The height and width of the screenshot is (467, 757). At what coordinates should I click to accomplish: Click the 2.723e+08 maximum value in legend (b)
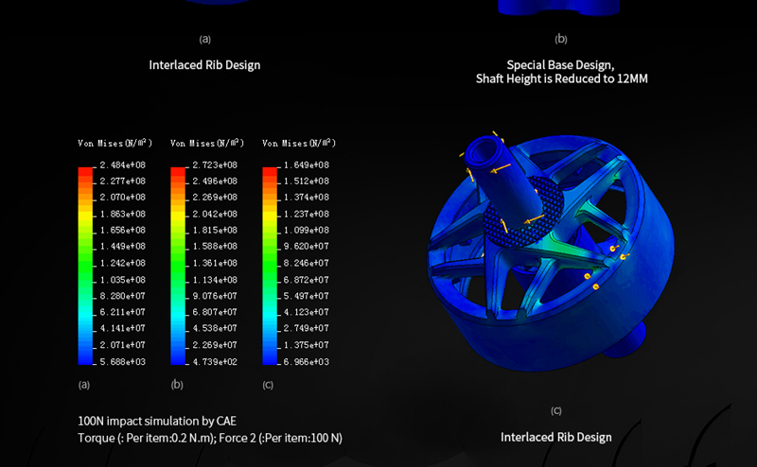coord(217,164)
